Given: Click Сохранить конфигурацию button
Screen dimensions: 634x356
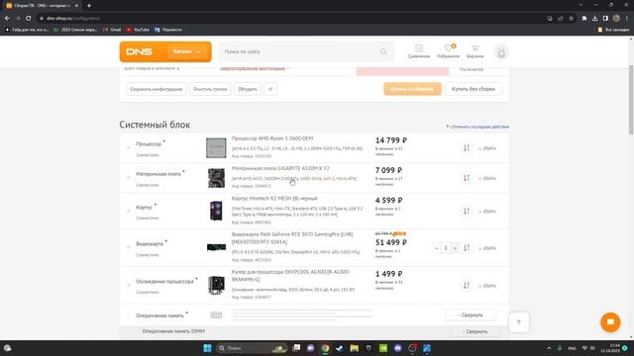Looking at the screenshot, I should (157, 89).
